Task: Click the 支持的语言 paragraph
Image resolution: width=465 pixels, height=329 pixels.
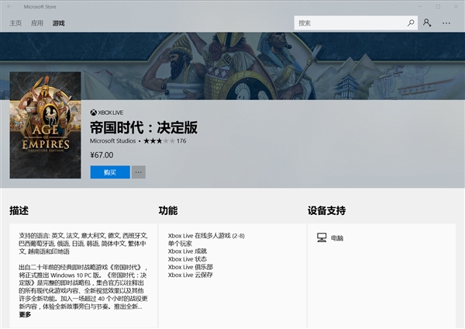Action: [x=83, y=244]
